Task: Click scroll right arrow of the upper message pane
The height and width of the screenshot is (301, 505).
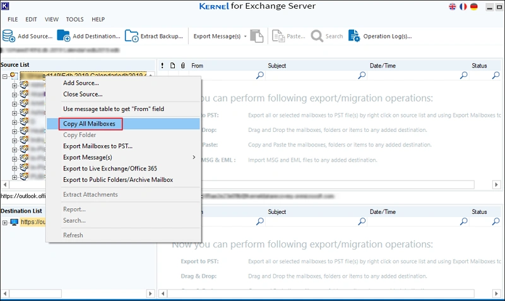Action: [x=496, y=184]
